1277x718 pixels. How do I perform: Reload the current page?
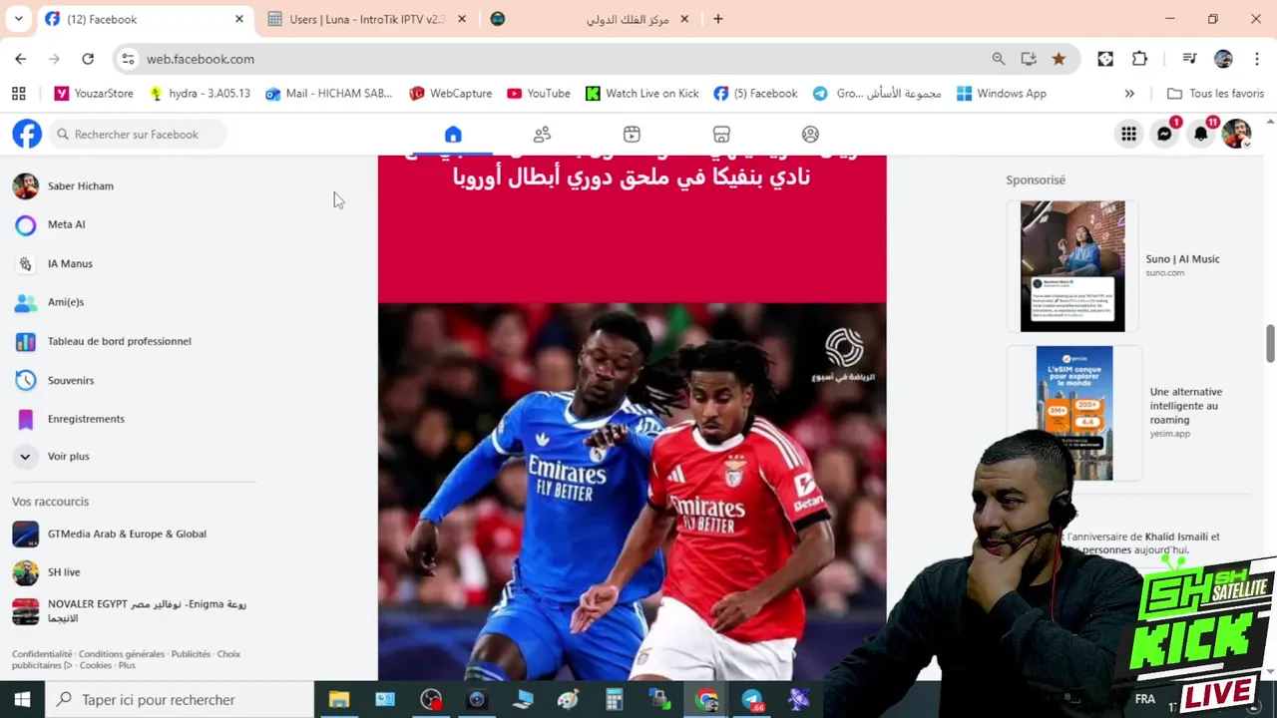88,59
